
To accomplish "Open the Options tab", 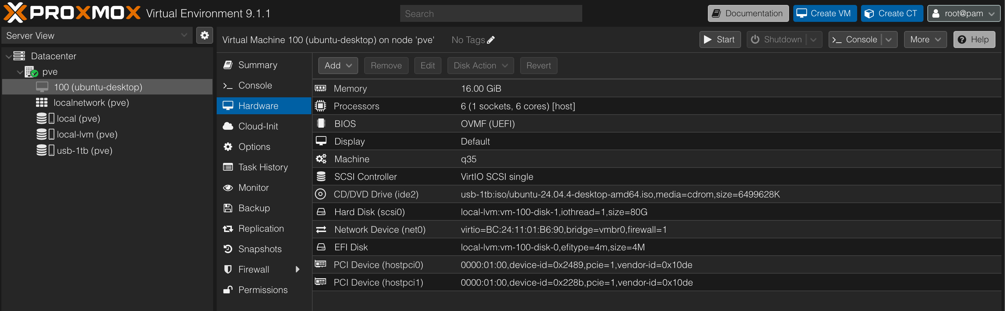I will click(264, 147).
